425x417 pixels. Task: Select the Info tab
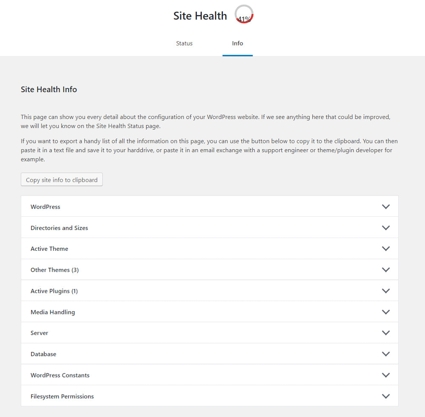point(237,43)
